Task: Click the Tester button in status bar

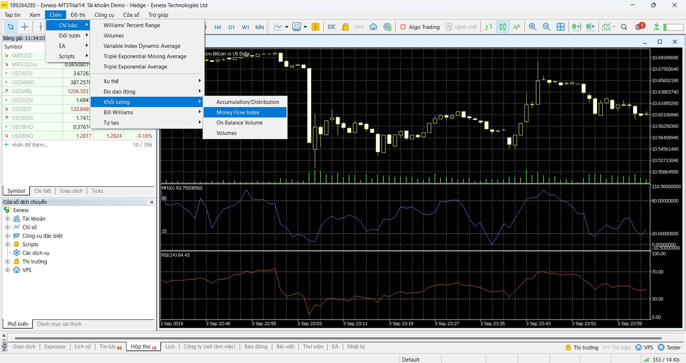Action: pyautogui.click(x=669, y=347)
